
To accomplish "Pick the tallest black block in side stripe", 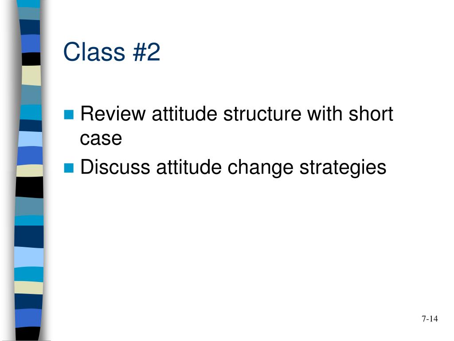I will click(x=29, y=187).
